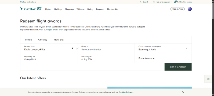This screenshot has width=214, height=96.
Task: Click Going to destination field
Action: click(x=106, y=48)
